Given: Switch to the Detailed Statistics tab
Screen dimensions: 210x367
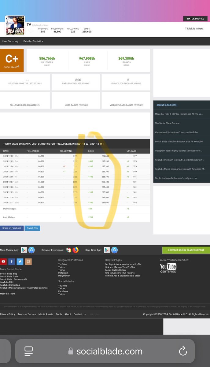Looking at the screenshot, I should coord(33,41).
